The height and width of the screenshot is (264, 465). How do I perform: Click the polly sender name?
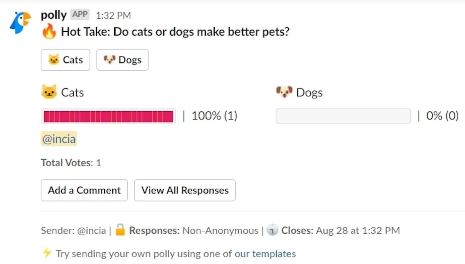[53, 15]
